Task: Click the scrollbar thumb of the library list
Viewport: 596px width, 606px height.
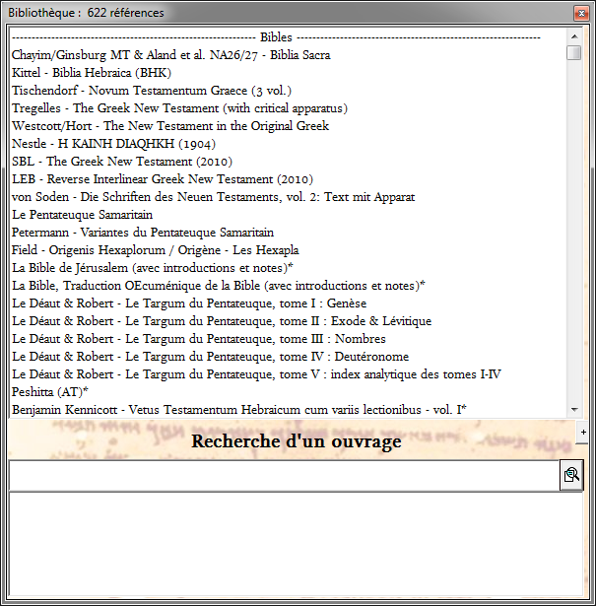Action: click(x=574, y=52)
